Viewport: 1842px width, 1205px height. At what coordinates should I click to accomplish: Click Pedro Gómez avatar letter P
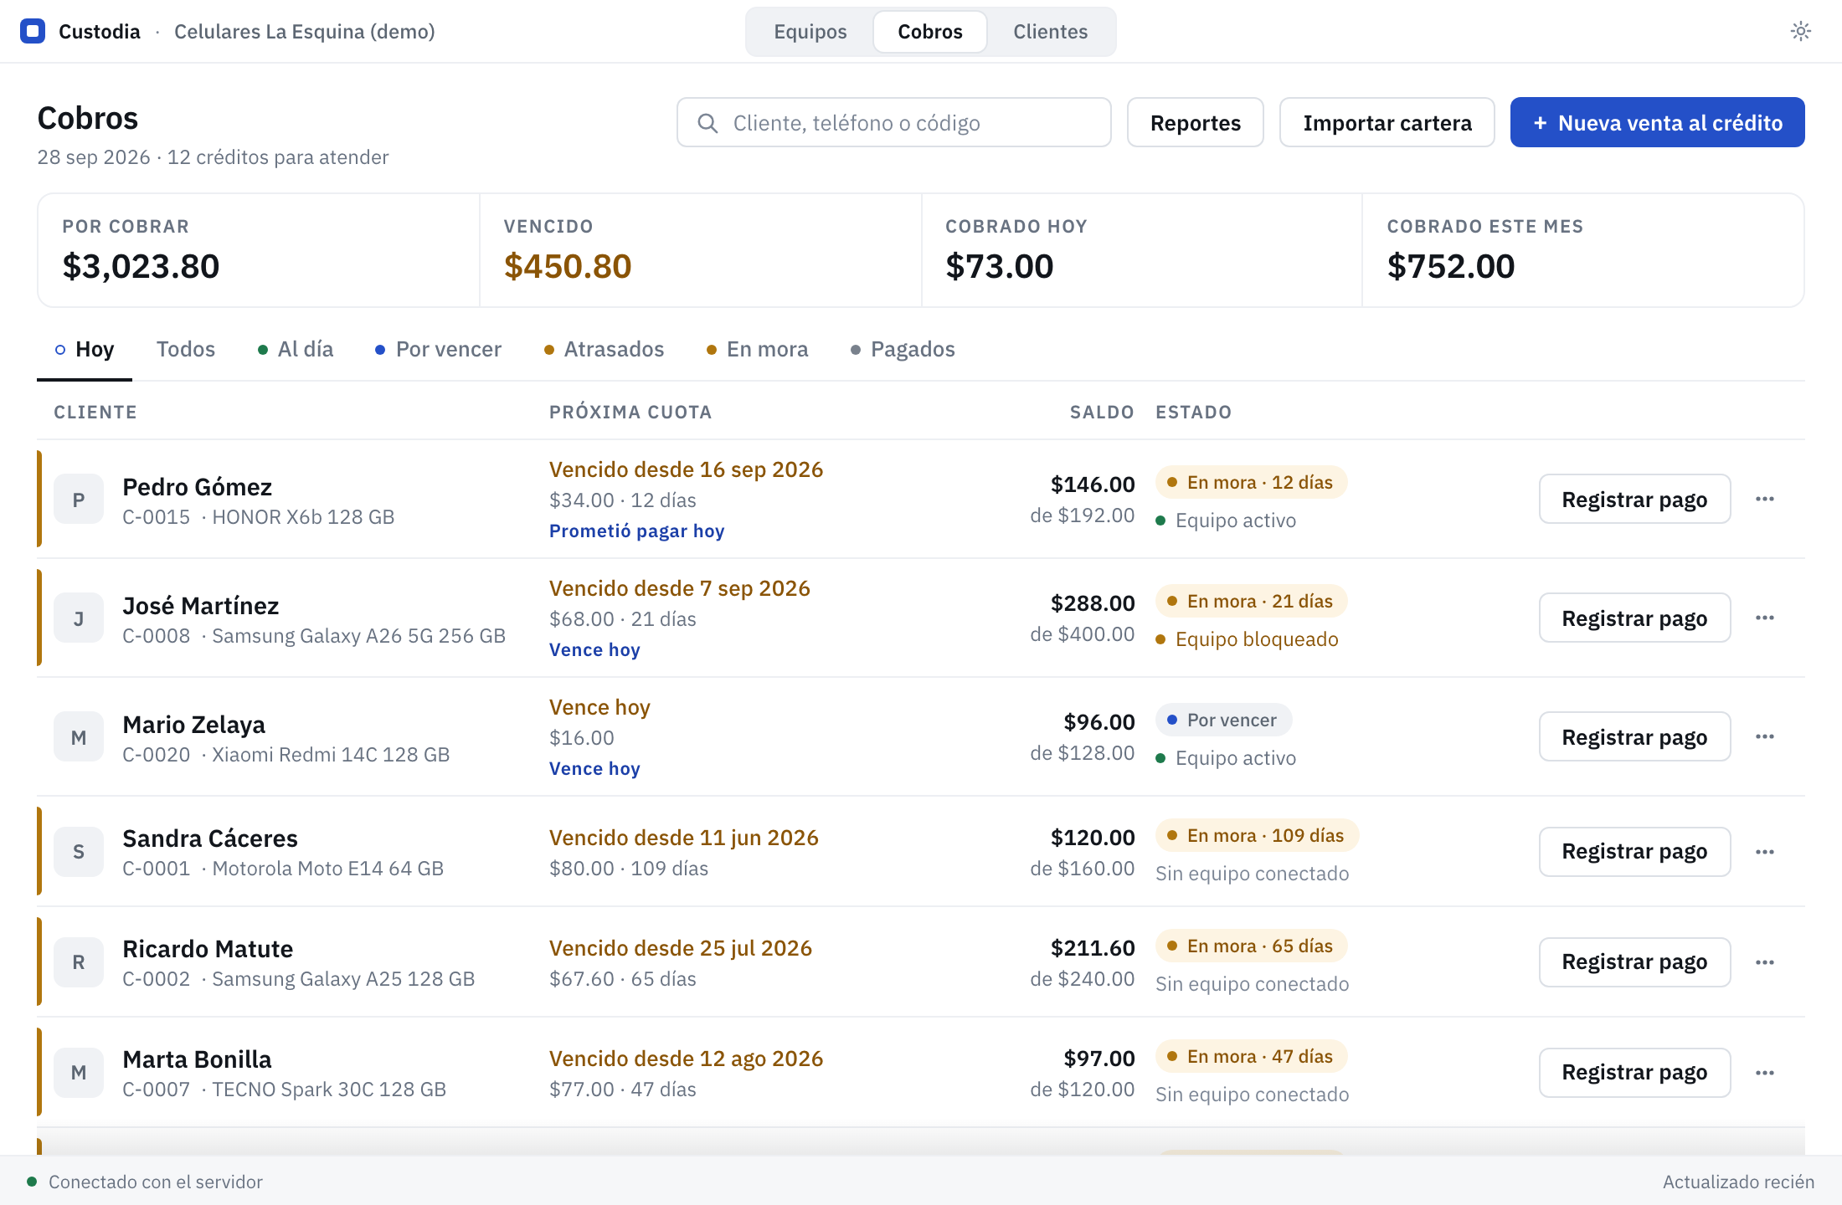point(79,500)
